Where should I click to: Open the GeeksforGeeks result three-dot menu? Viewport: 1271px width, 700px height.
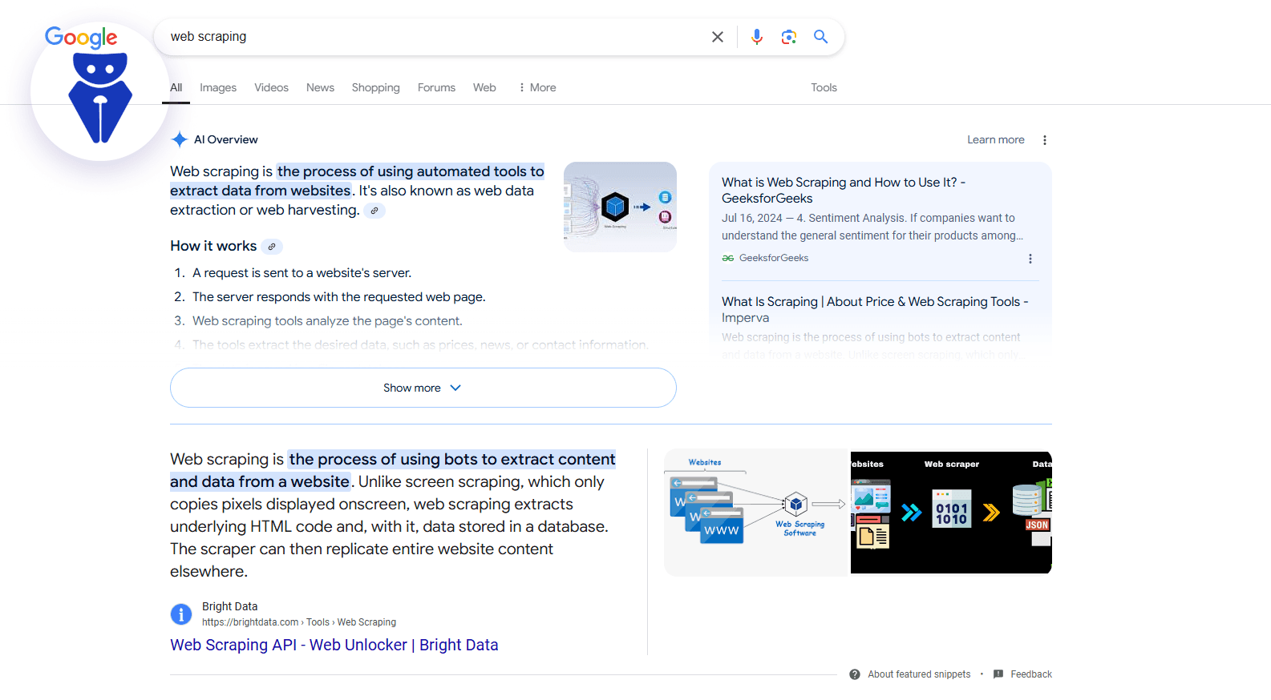(1030, 259)
